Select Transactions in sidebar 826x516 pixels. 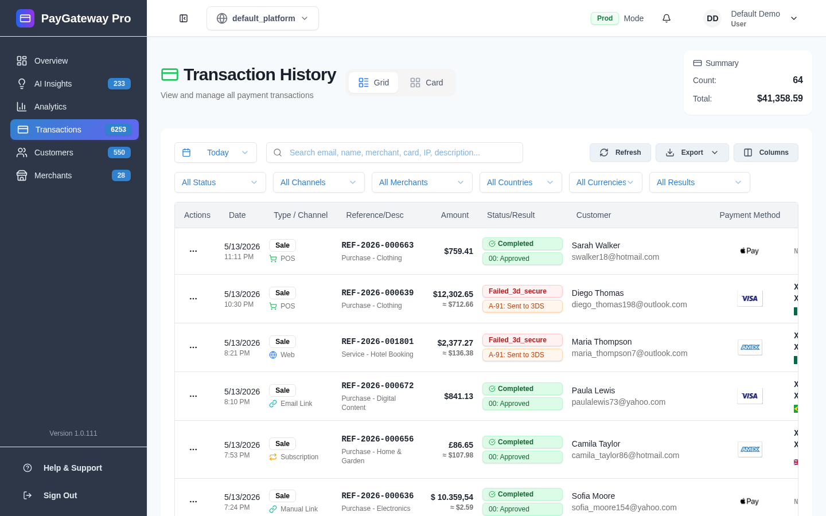[x=75, y=130]
